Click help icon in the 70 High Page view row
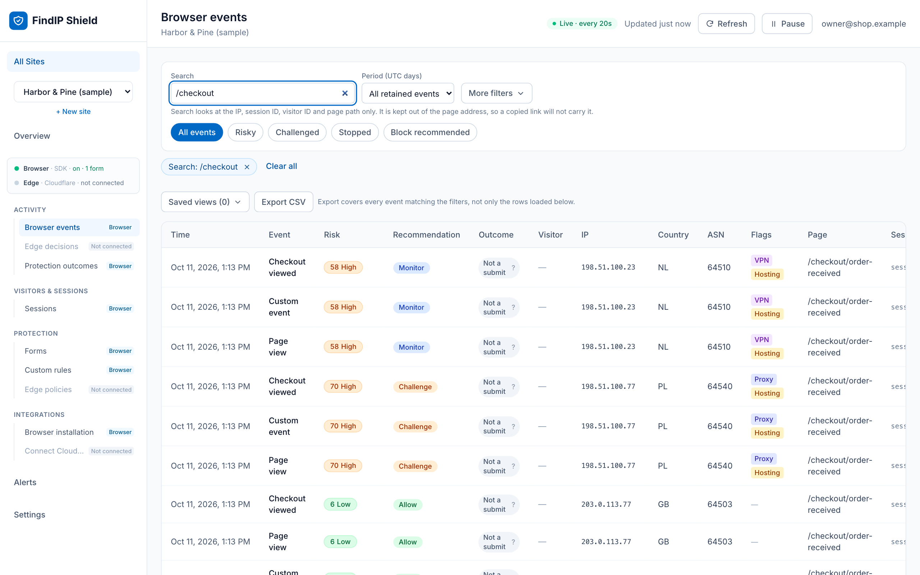920x575 pixels. coord(513,466)
